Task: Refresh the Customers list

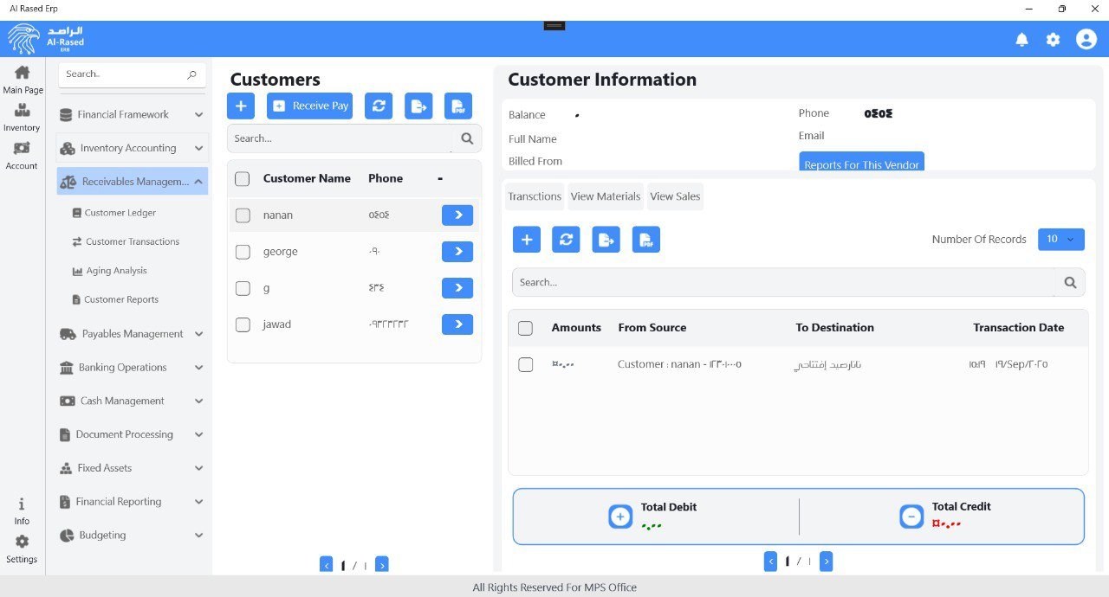Action: click(x=379, y=106)
